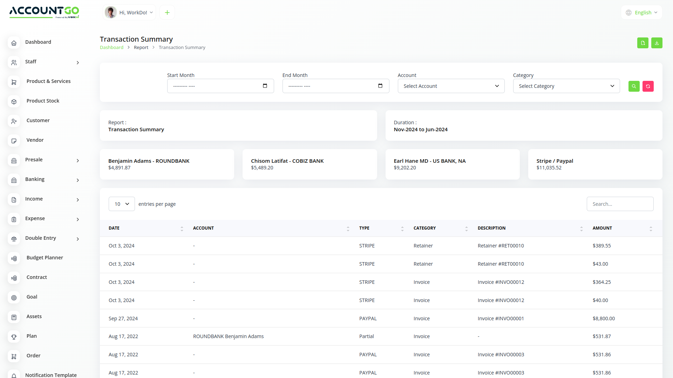The image size is (673, 378).
Task: Apply filters with the green search icon
Action: tap(634, 86)
